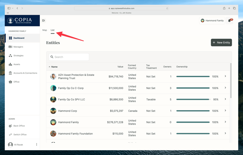Click Ali Razak's user avatar
Viewport: 243px width, 155px height.
pos(11,145)
